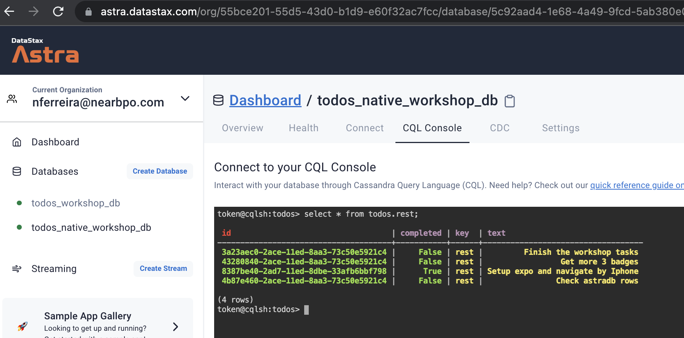Click the green status dot for todos_workshop_db
This screenshot has height=338, width=684.
click(19, 203)
